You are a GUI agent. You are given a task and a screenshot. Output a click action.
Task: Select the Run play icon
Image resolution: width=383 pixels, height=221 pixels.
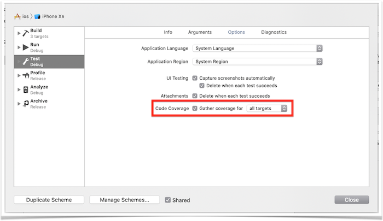[x=26, y=47]
